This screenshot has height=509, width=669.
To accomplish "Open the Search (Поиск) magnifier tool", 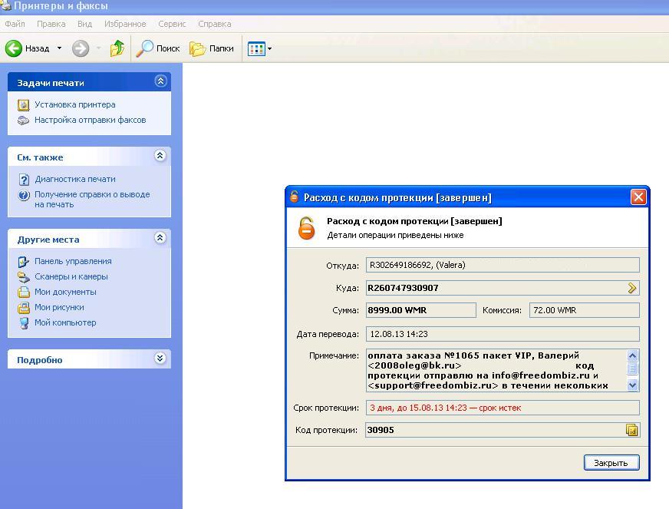I will 158,48.
